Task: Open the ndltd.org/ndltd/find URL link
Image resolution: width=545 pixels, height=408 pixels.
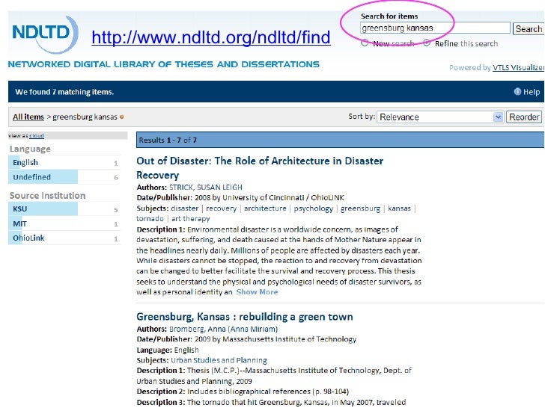Action: point(211,37)
